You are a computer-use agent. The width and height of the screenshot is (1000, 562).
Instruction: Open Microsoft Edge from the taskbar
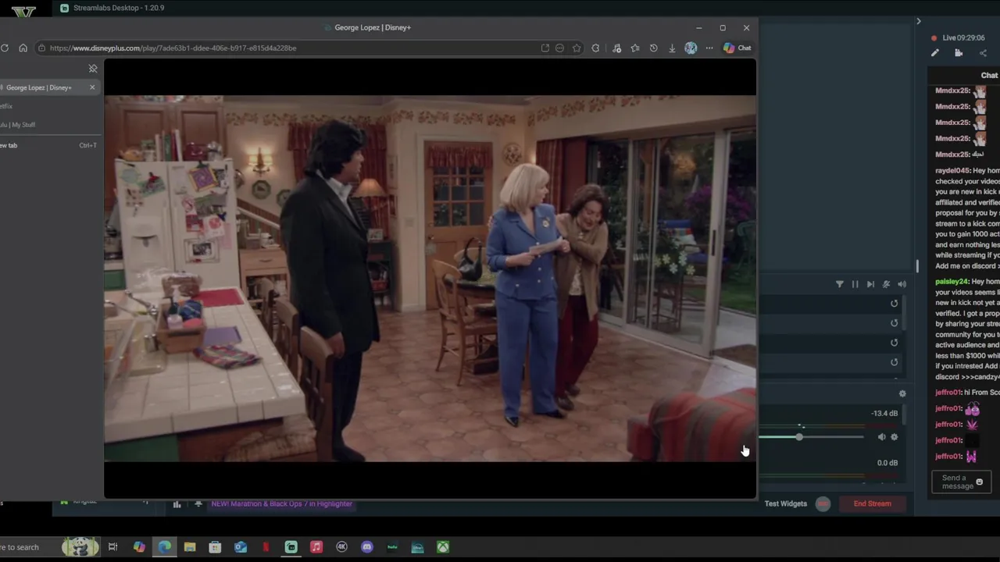click(165, 547)
